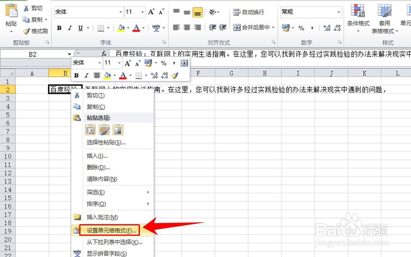Viewport: 411px width, 257px height.
Task: Click the Comma Style (千位分隔) icon
Action: pos(313,28)
